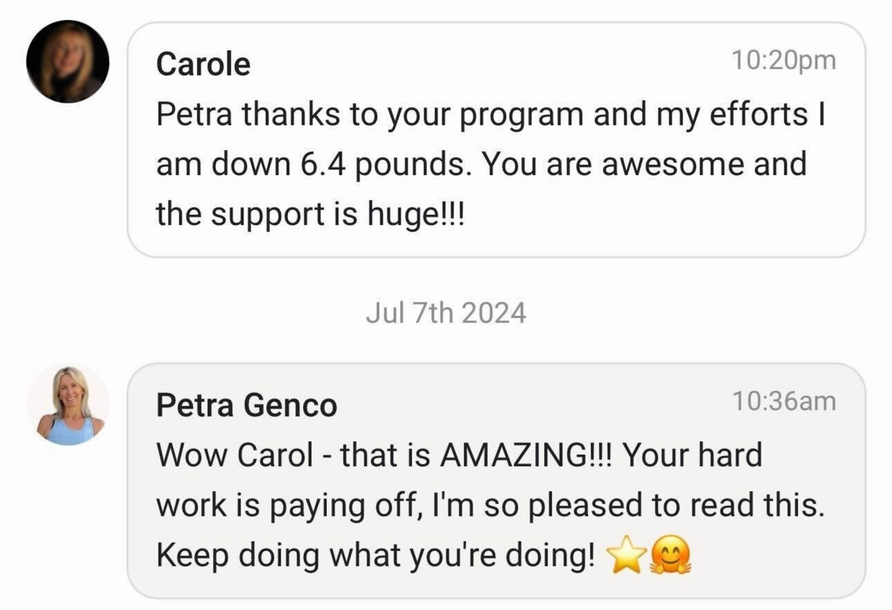Click the 10:36am message timestamp
This screenshot has height=610, width=892.
pos(783,401)
